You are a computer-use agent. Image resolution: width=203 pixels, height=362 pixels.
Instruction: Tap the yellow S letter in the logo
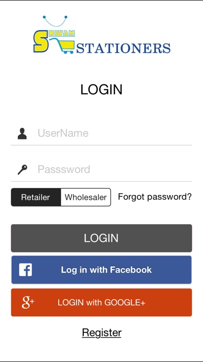point(41,42)
